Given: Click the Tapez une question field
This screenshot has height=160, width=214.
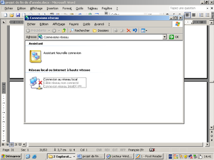Looking at the screenshot, I should tap(188, 8).
